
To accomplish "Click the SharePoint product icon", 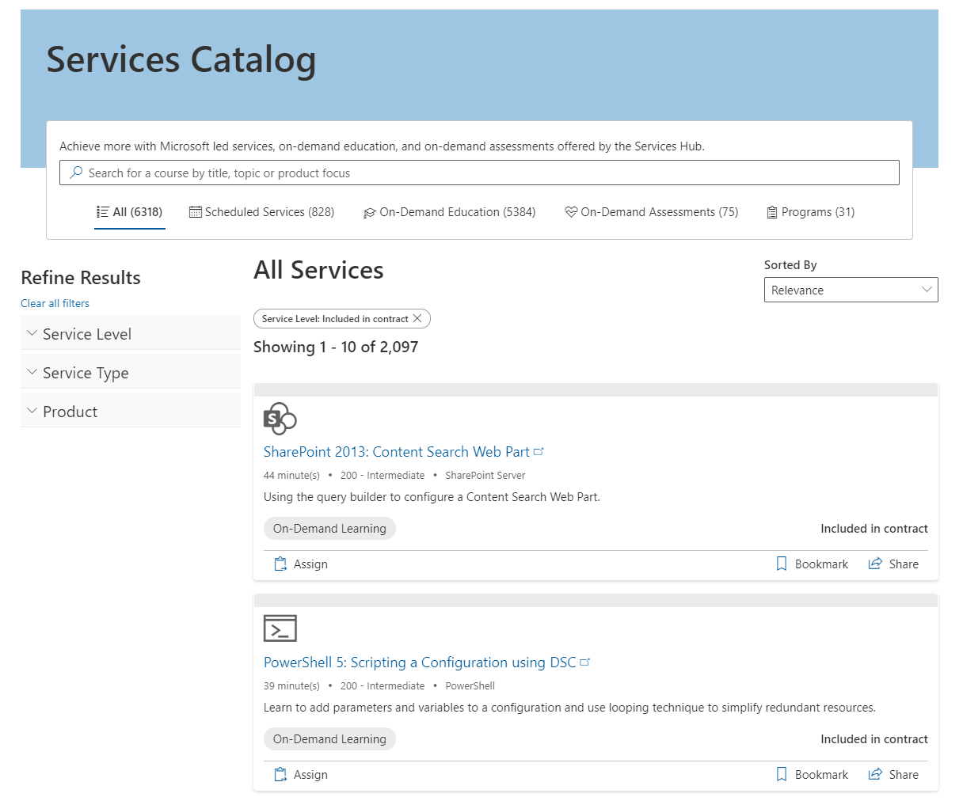I will (x=280, y=419).
